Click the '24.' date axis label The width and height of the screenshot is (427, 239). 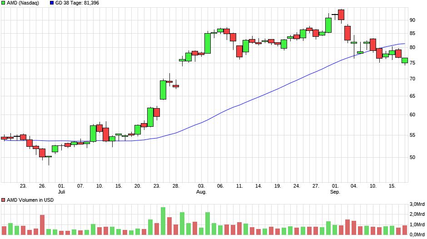pos(297,186)
